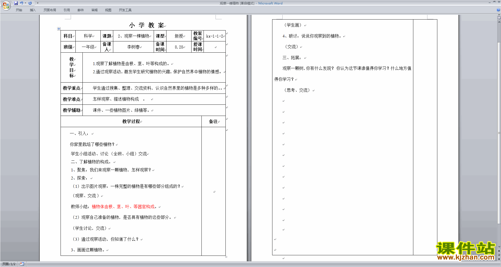Click the kx-1-1-2 lesson number cell
The width and height of the screenshot is (501, 267).
[x=214, y=36]
